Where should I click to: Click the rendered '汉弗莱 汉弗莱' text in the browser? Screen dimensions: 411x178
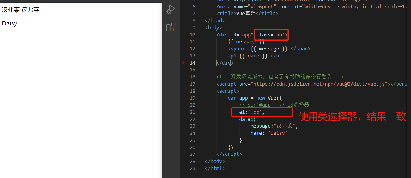pyautogui.click(x=20, y=10)
